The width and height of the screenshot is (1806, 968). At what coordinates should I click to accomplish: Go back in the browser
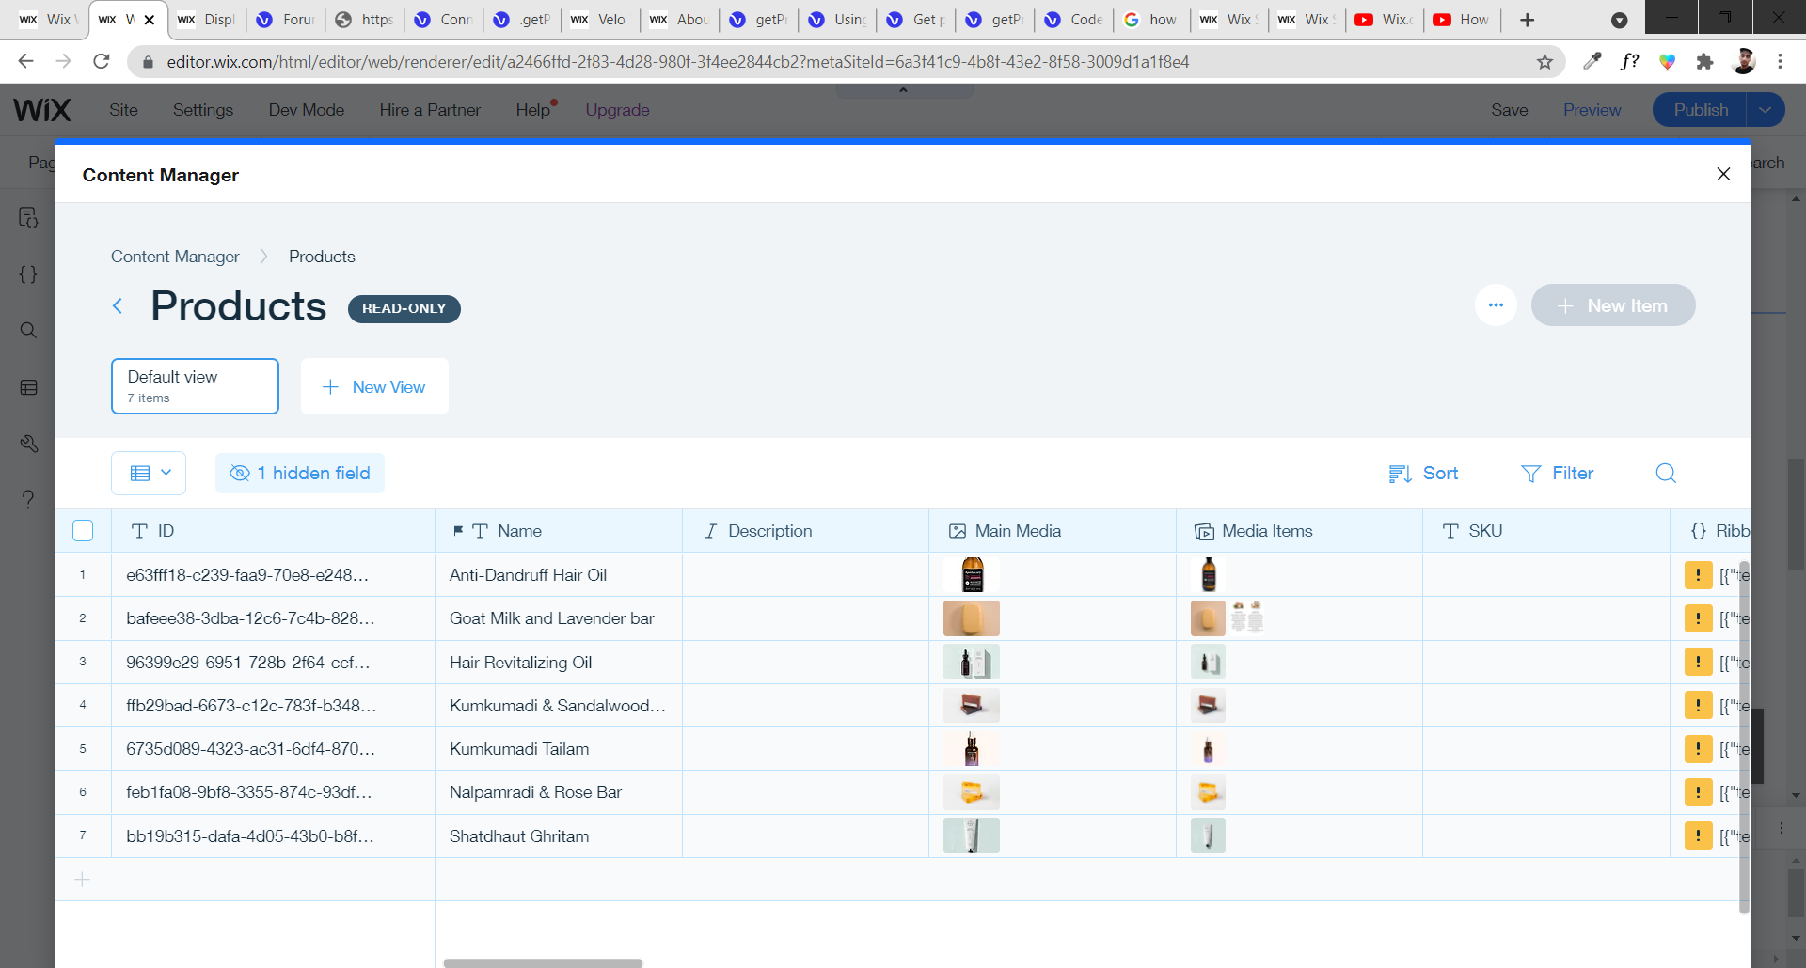click(25, 61)
